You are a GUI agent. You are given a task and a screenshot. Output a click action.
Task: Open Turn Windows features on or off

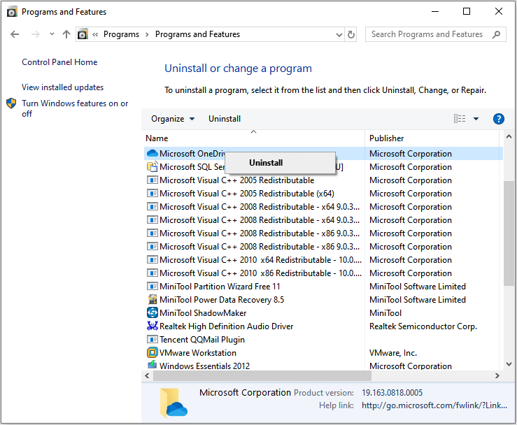tap(75, 108)
